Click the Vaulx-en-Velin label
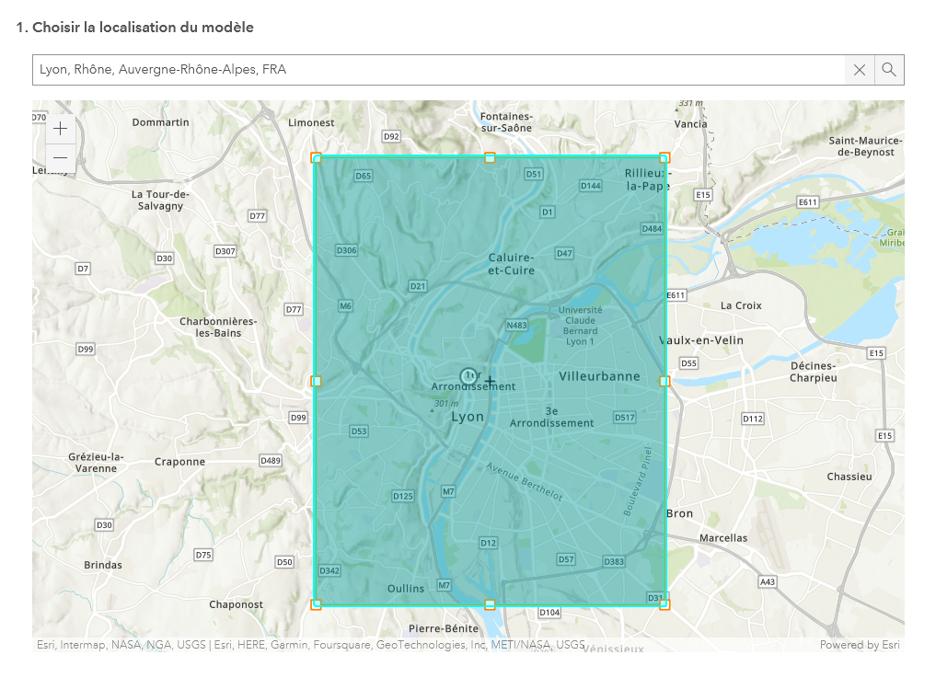The image size is (936, 678). pyautogui.click(x=702, y=340)
